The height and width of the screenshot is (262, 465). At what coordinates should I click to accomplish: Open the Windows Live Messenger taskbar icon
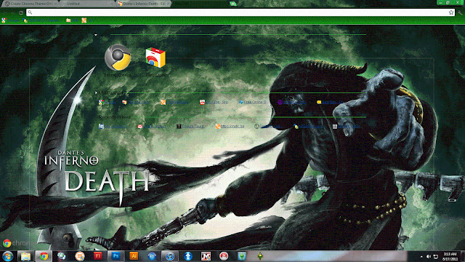(x=62, y=256)
